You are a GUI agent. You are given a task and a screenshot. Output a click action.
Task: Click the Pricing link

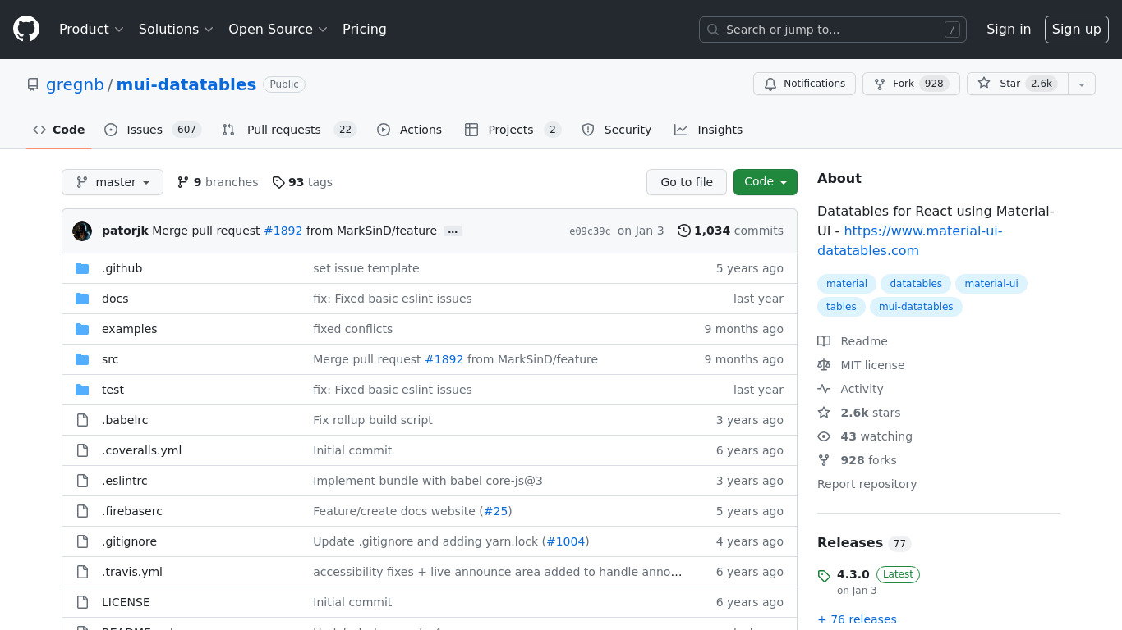pyautogui.click(x=365, y=30)
